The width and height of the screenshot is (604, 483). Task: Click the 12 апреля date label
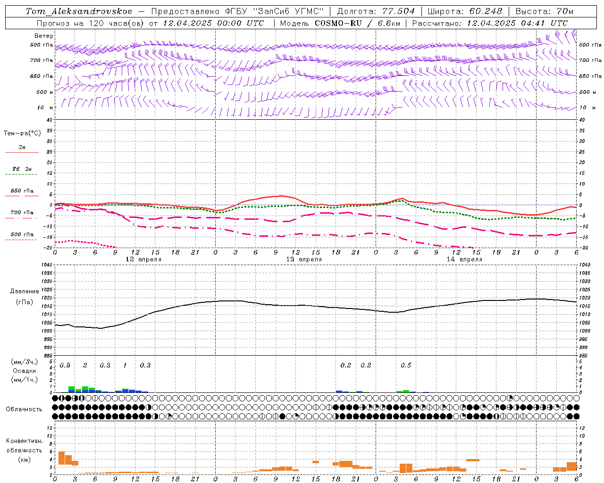(x=143, y=259)
